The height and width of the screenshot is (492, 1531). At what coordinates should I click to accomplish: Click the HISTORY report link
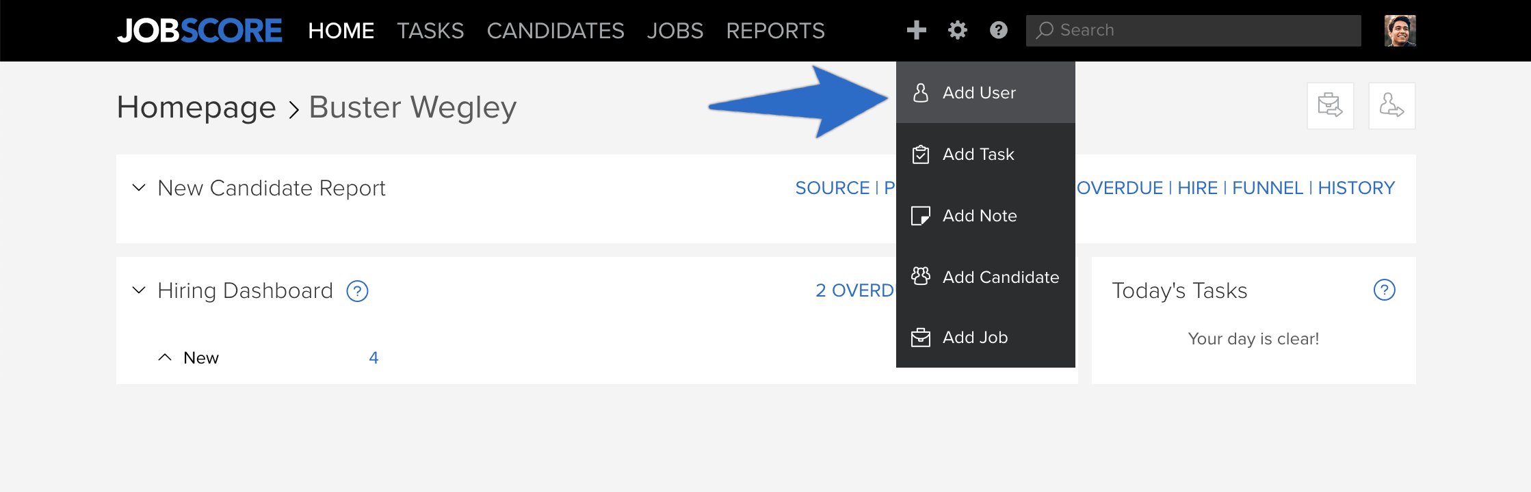click(1356, 188)
